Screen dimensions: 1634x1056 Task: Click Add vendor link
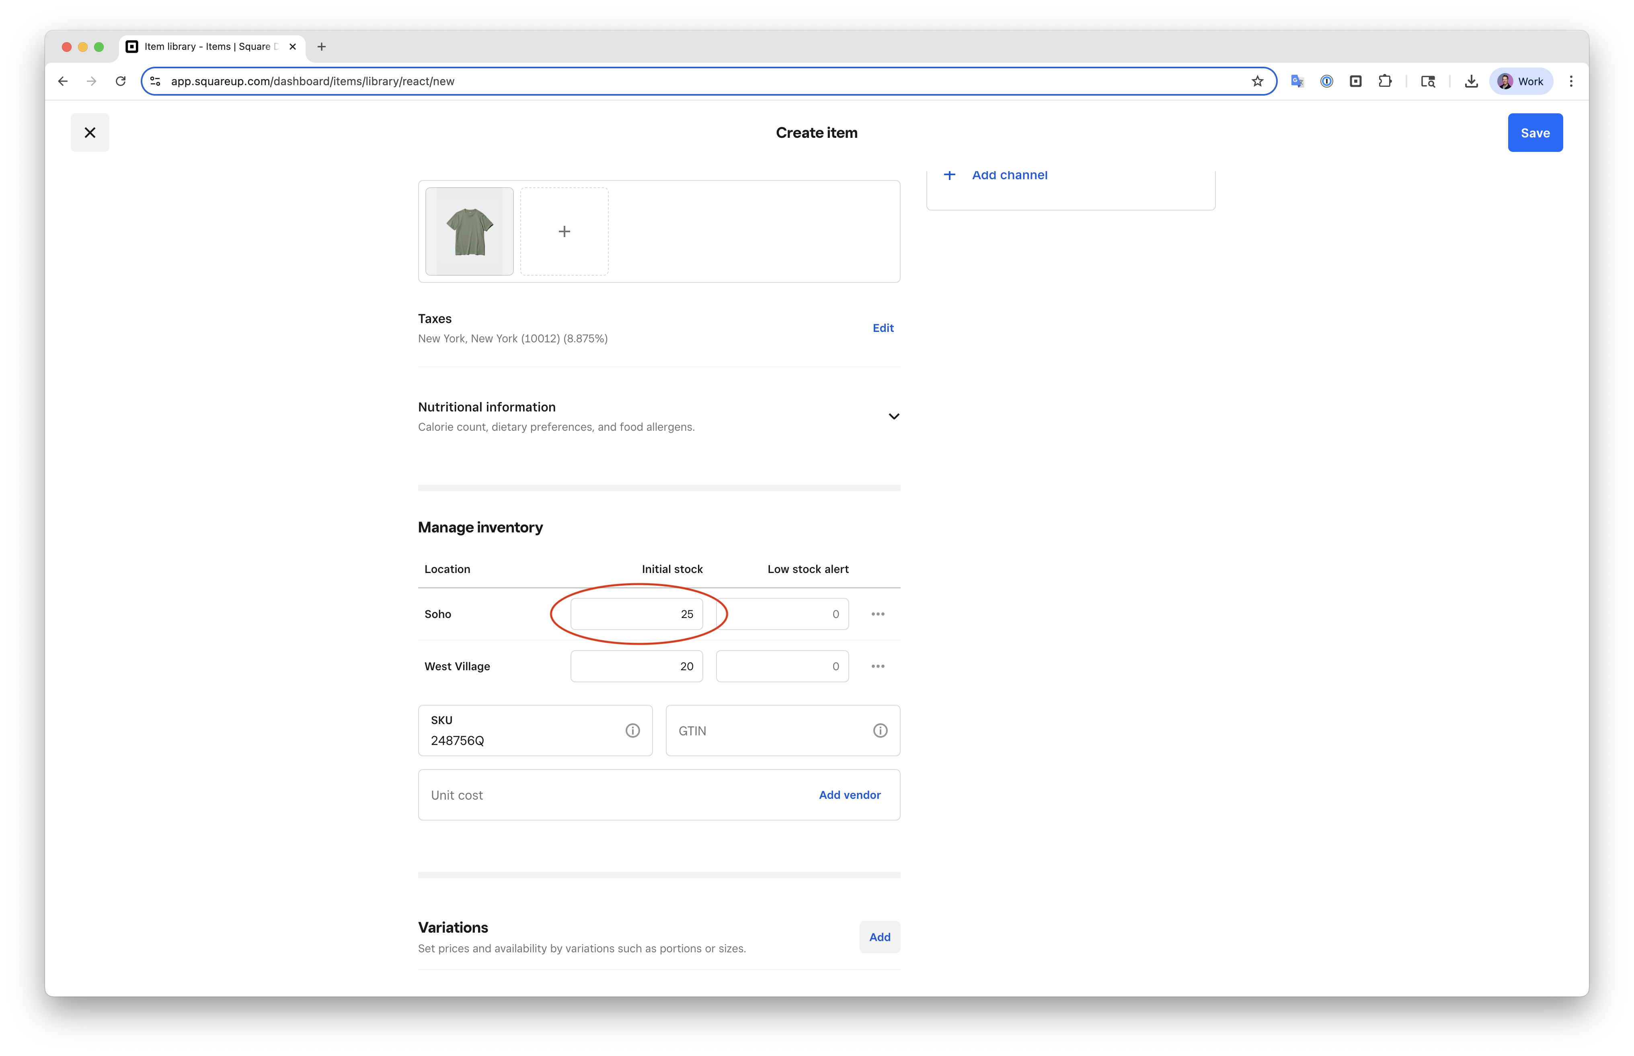[849, 795]
